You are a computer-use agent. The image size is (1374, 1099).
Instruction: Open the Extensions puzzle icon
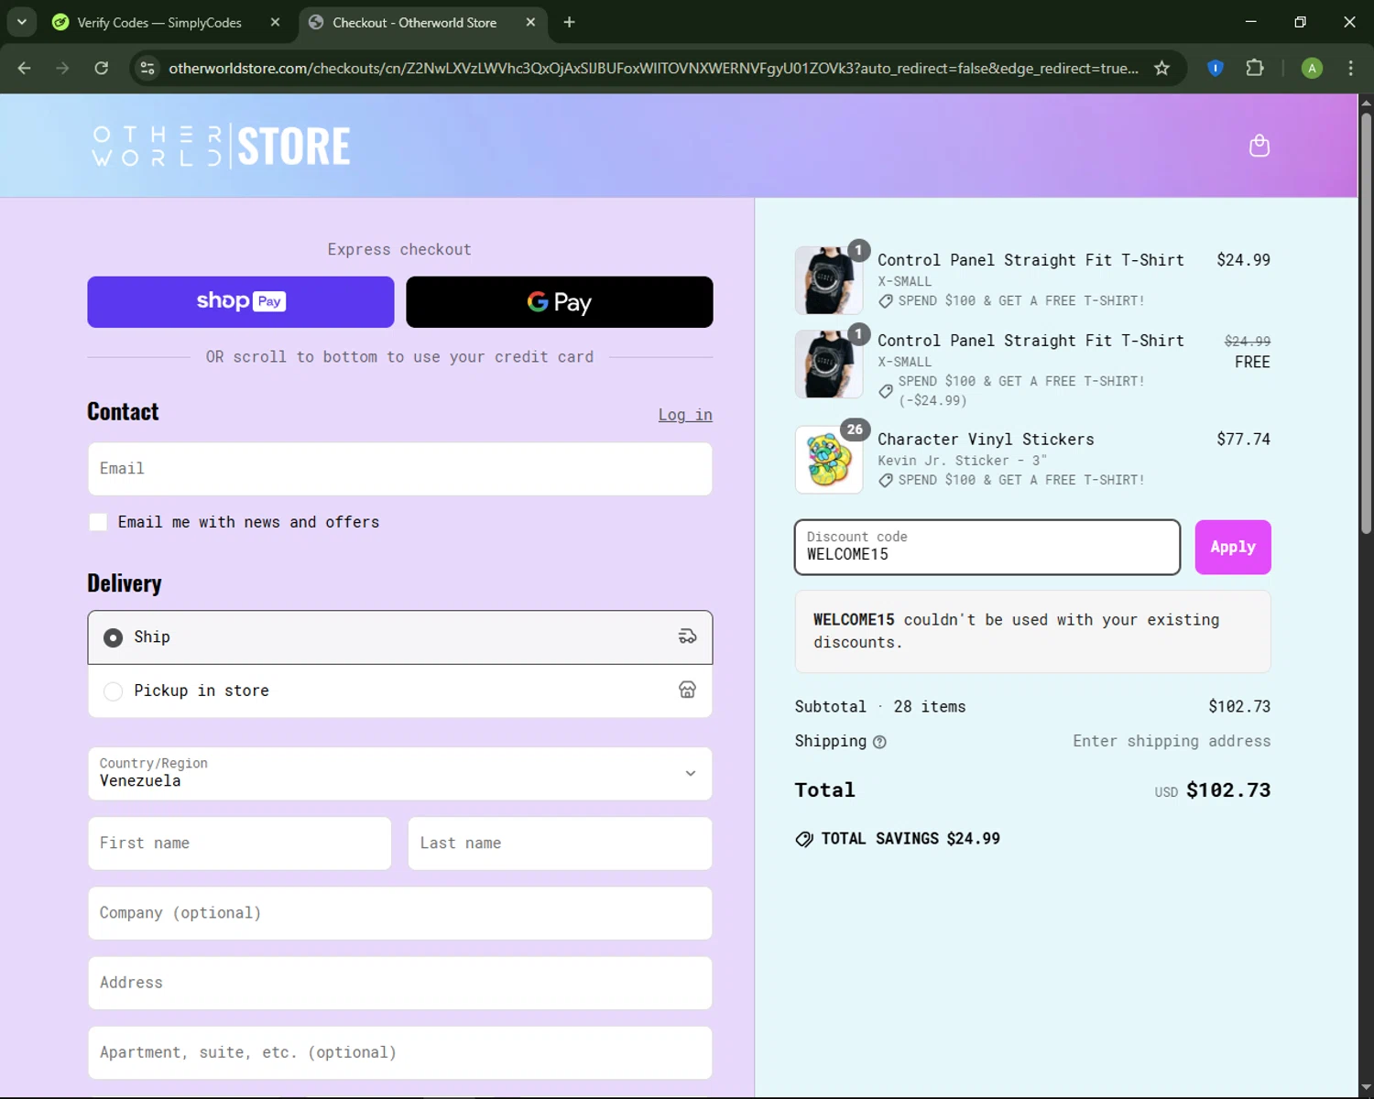click(x=1255, y=68)
